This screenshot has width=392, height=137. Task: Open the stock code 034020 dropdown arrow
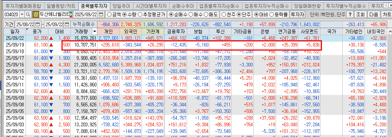coord(22,15)
